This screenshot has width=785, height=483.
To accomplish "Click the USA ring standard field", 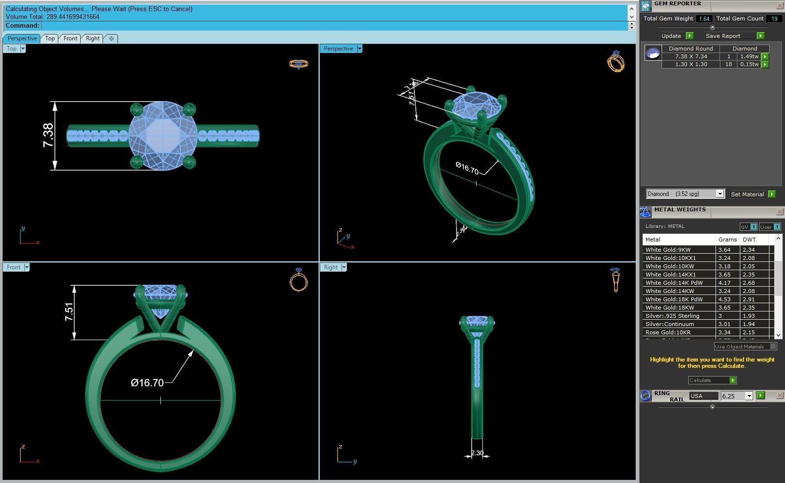I will pyautogui.click(x=703, y=396).
